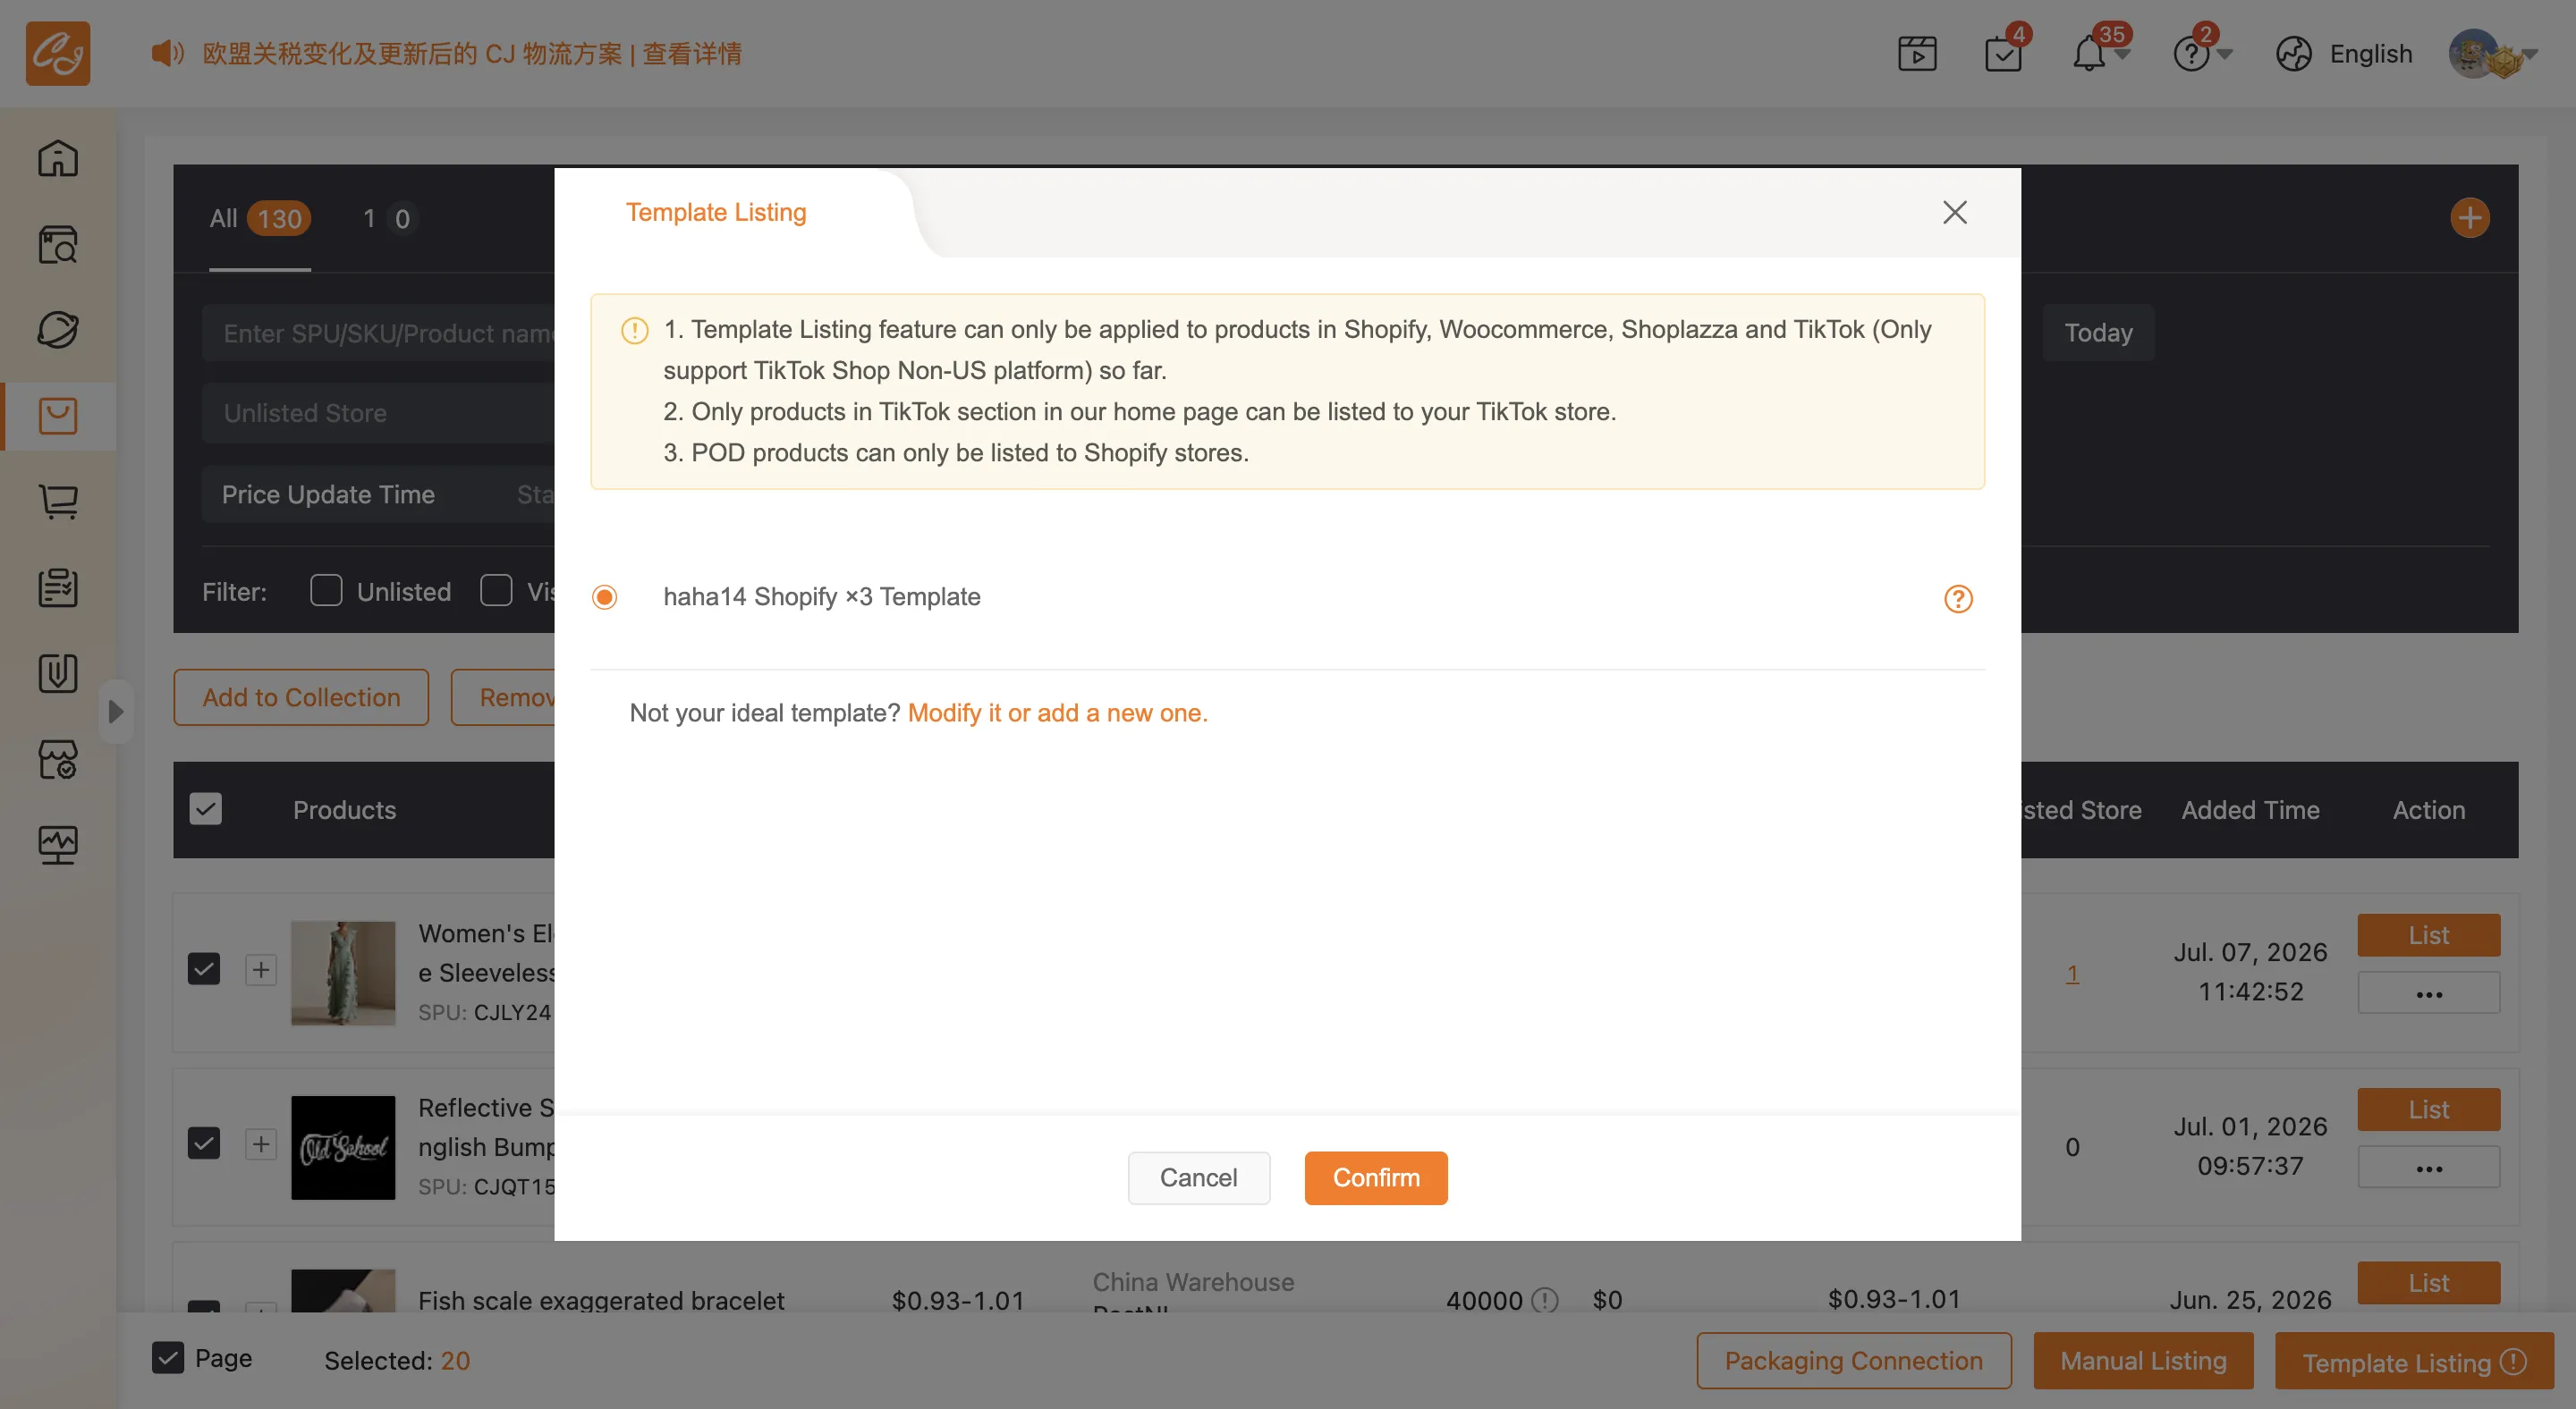This screenshot has height=1409, width=2576.
Task: Uncheck the Women's dress product row checkbox
Action: 203,968
